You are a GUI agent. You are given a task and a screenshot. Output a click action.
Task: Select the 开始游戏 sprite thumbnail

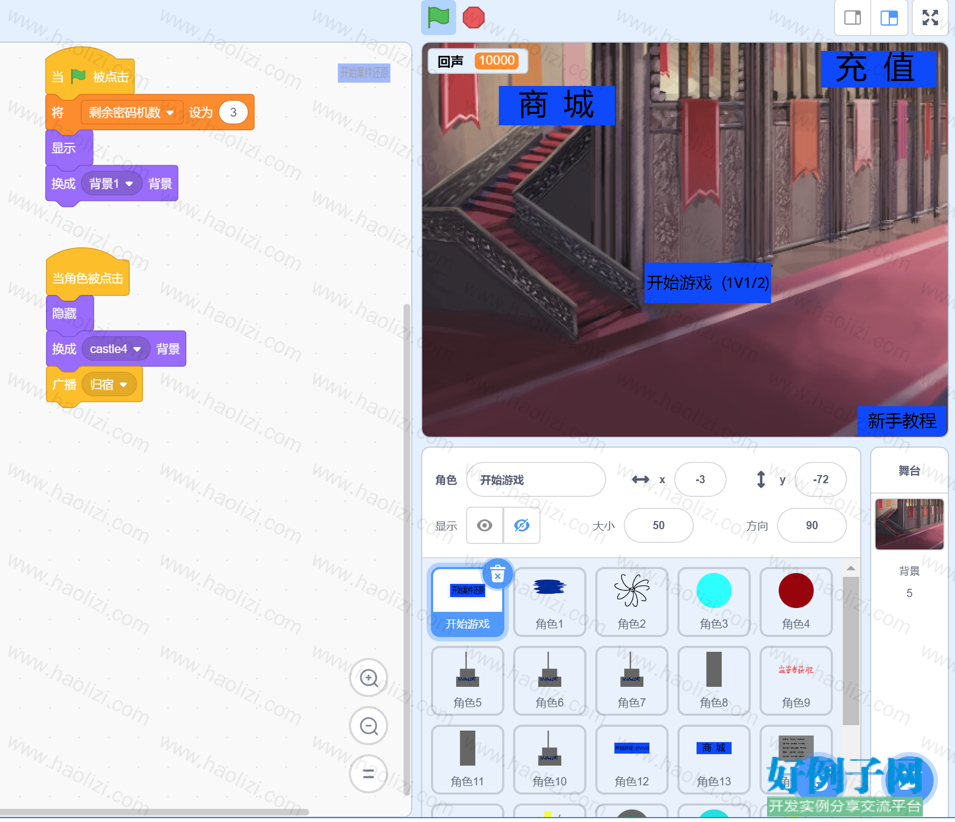(468, 602)
